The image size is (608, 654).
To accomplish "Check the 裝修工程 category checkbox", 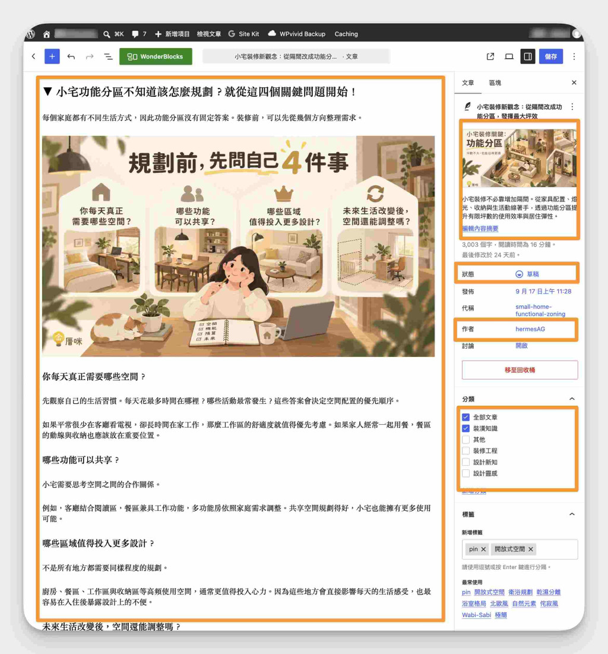I will pyautogui.click(x=466, y=451).
